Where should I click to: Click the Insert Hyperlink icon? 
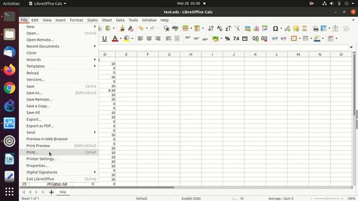[287, 28]
